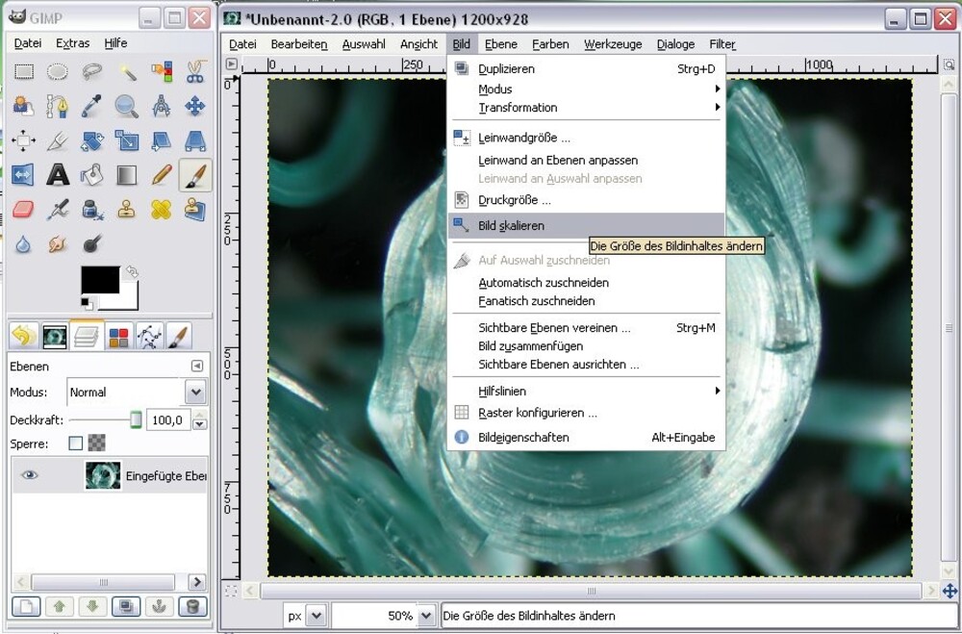The height and width of the screenshot is (634, 962).
Task: Delete layer with the trash icon
Action: click(x=191, y=606)
